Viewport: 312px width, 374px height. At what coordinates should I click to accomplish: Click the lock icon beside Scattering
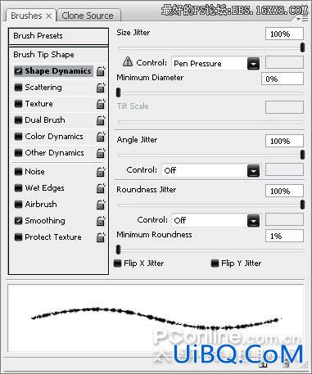(101, 88)
